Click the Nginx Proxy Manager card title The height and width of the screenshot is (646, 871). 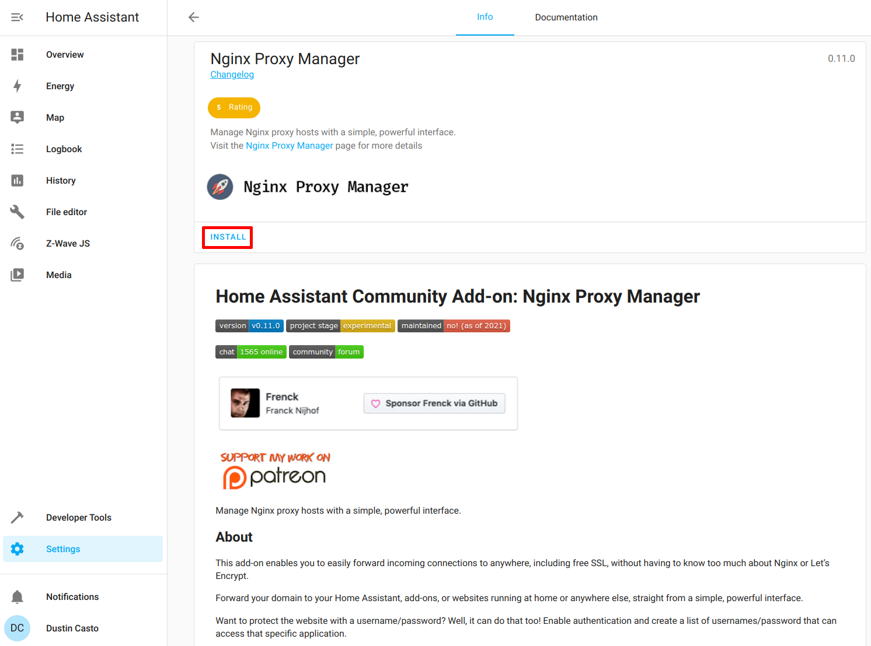(x=285, y=59)
